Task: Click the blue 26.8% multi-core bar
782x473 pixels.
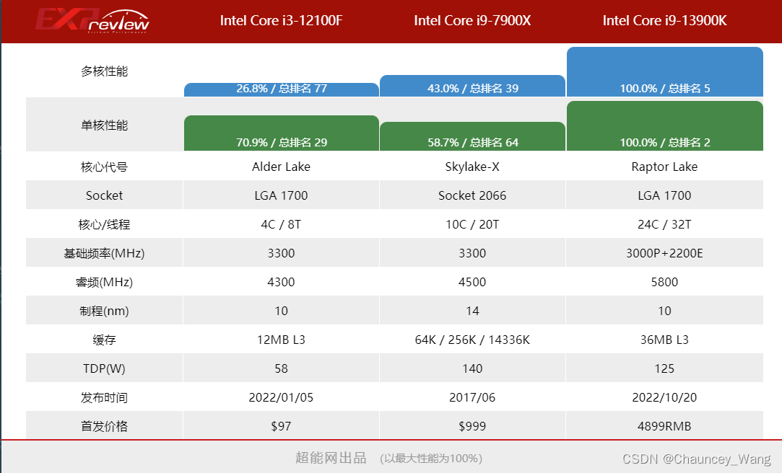Action: [282, 89]
